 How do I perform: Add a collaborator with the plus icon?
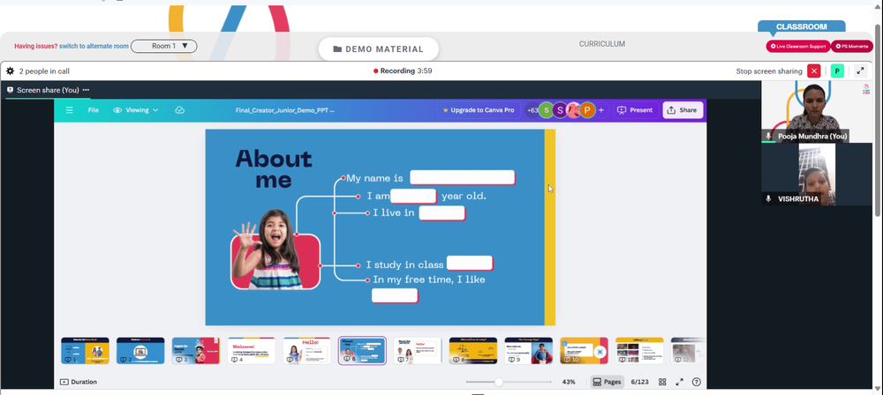pos(601,110)
